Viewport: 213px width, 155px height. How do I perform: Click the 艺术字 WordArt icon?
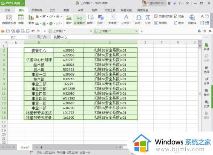click(x=126, y=18)
